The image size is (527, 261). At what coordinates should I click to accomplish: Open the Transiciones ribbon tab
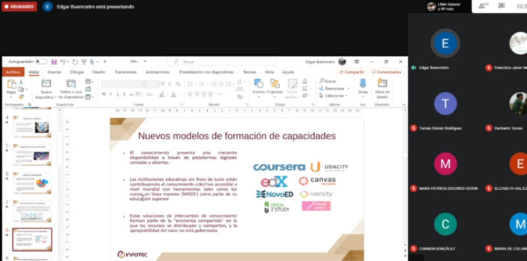pyautogui.click(x=125, y=72)
